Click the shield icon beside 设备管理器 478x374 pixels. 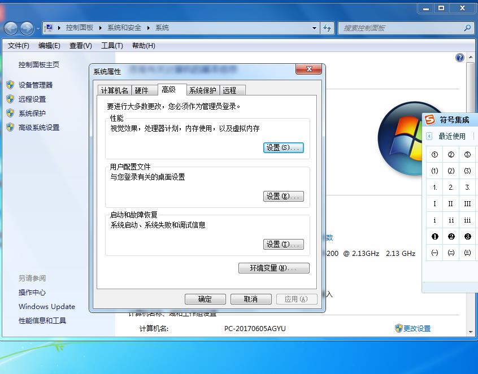point(10,85)
